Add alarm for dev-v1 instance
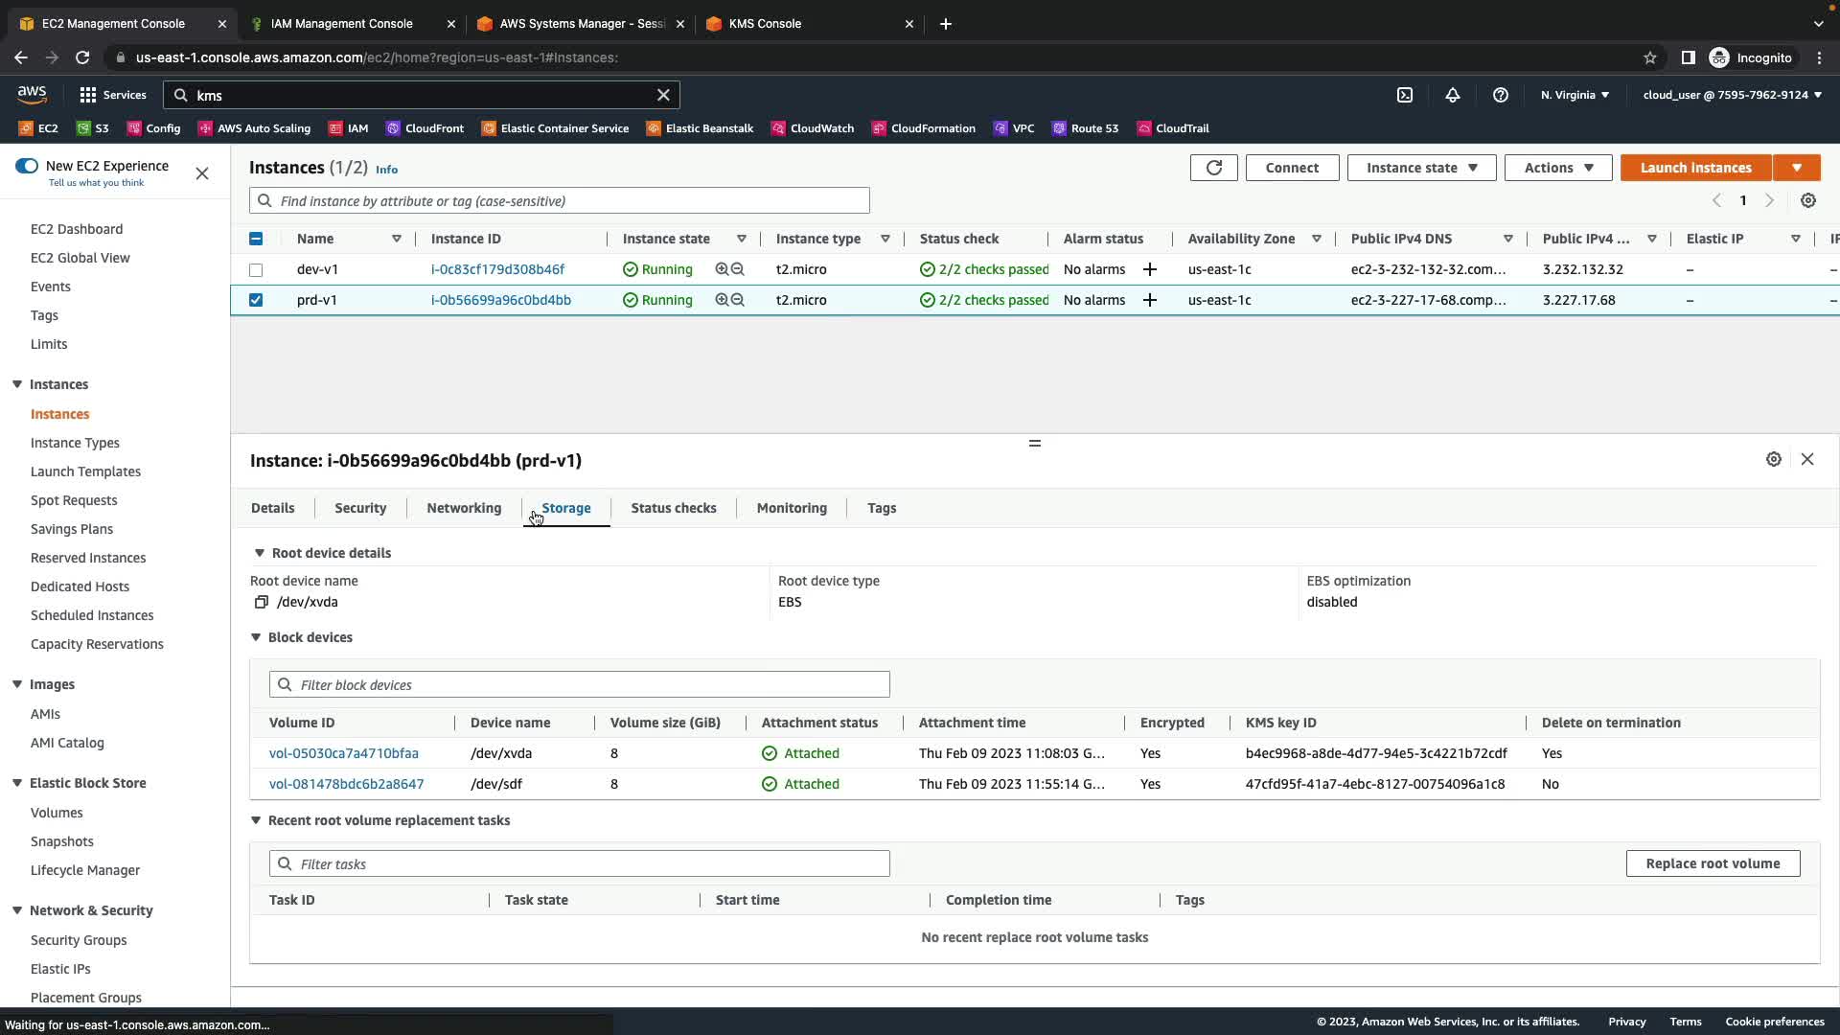 1149,269
